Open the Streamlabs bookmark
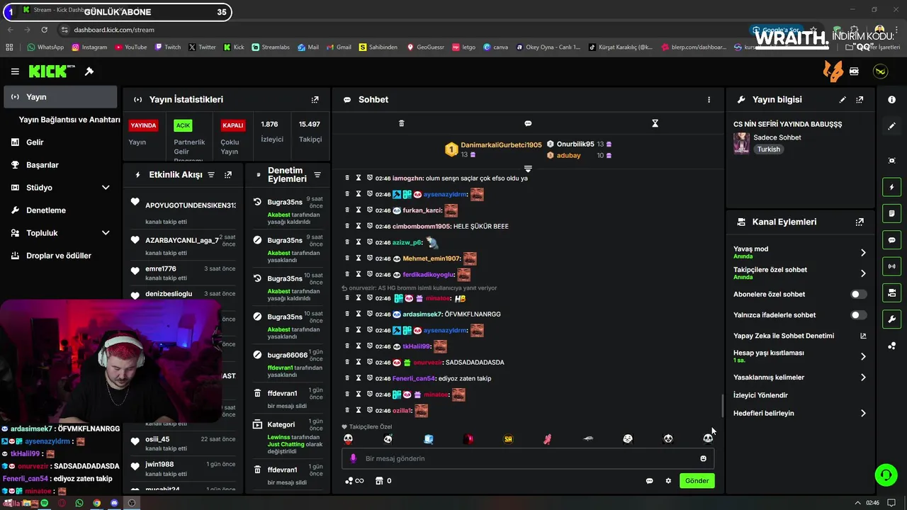The width and height of the screenshot is (907, 510). [271, 47]
